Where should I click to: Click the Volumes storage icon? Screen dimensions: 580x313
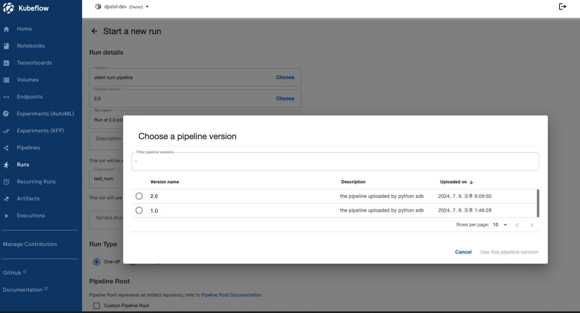[x=6, y=80]
